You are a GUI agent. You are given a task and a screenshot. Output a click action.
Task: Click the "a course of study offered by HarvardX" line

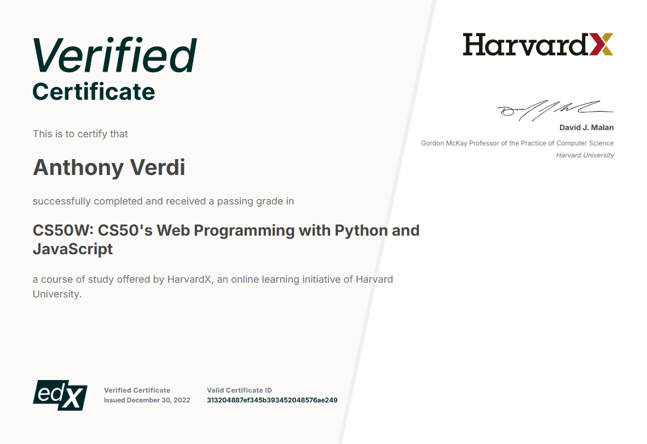click(212, 279)
